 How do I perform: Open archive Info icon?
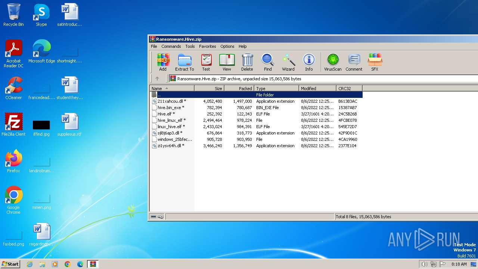[x=309, y=62]
